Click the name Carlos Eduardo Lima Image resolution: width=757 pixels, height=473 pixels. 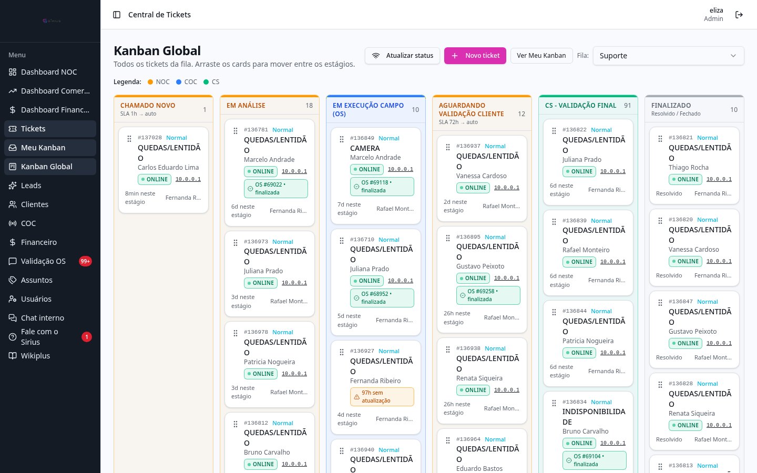pos(168,168)
